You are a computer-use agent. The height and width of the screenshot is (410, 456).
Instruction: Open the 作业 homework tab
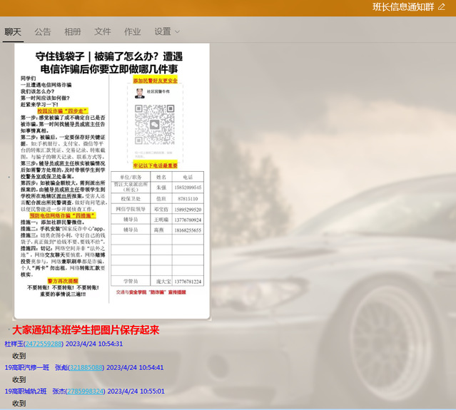133,31
